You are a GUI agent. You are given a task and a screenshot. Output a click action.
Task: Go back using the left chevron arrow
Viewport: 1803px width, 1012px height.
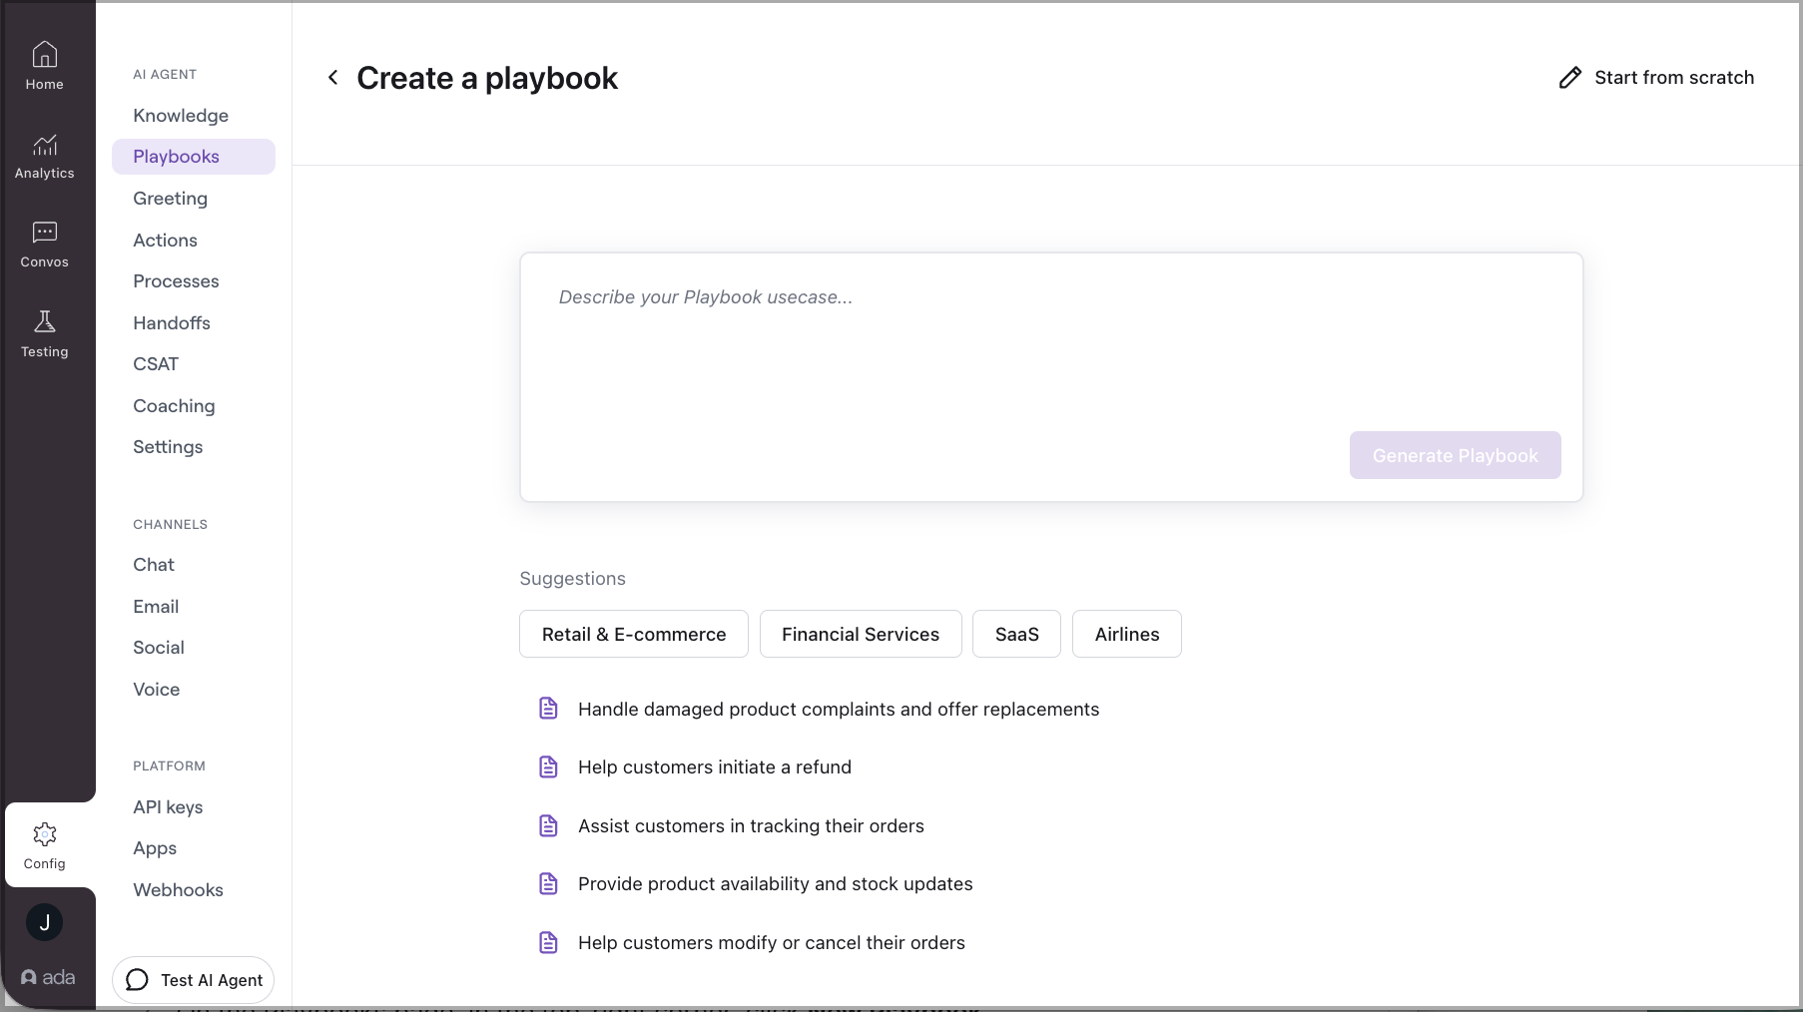(x=332, y=77)
